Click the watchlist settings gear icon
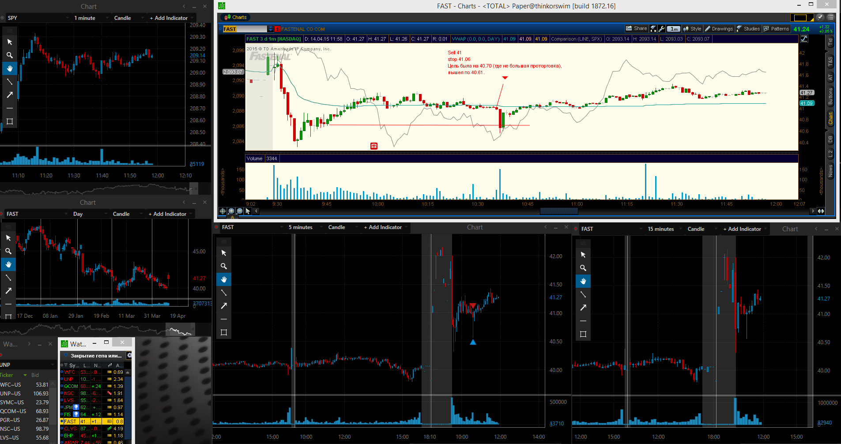 pyautogui.click(x=129, y=355)
